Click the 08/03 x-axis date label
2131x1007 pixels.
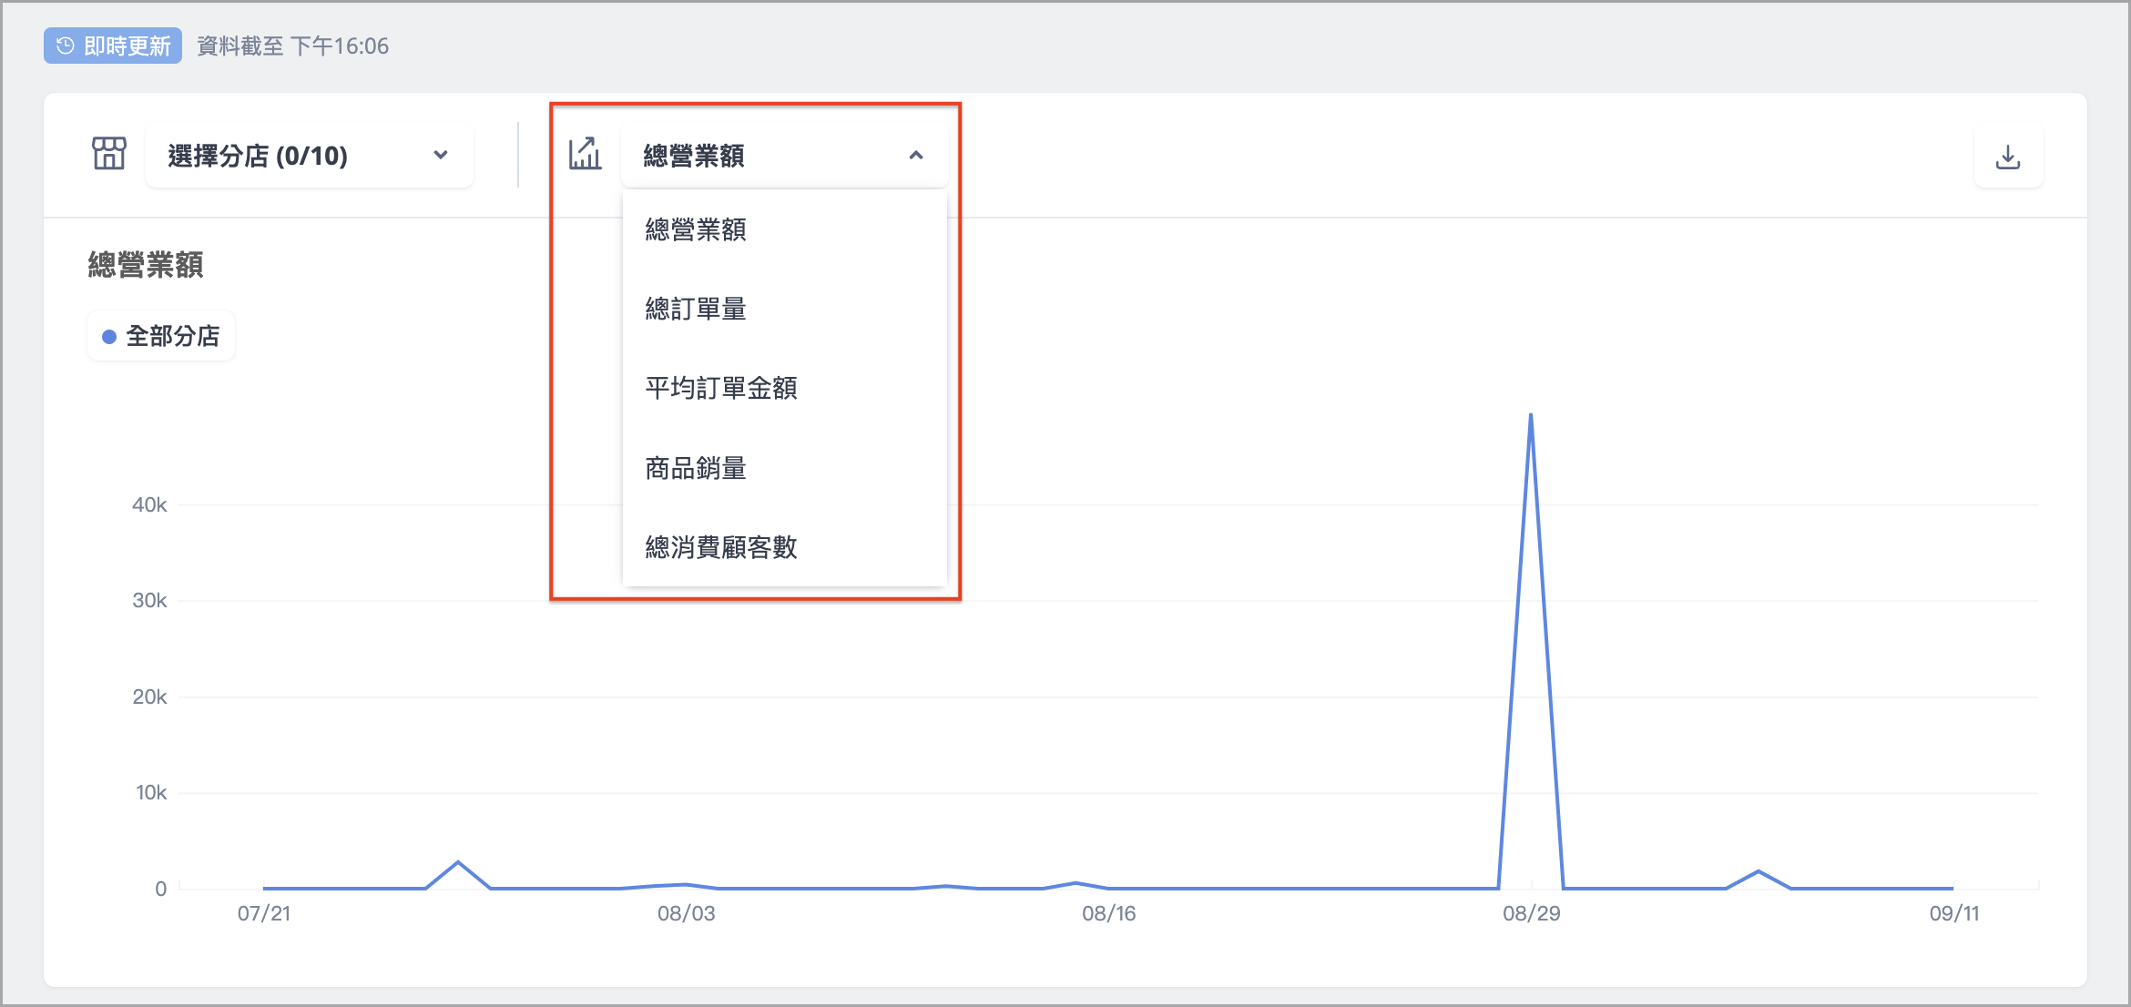coord(687,913)
